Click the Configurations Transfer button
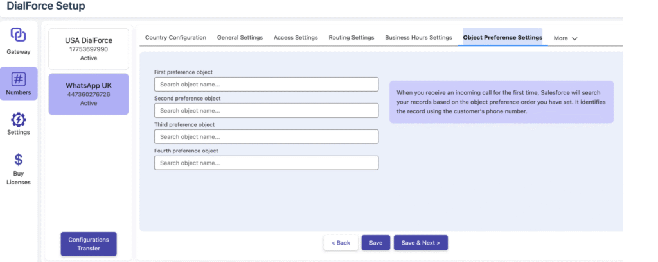Image resolution: width=658 pixels, height=262 pixels. [x=89, y=244]
